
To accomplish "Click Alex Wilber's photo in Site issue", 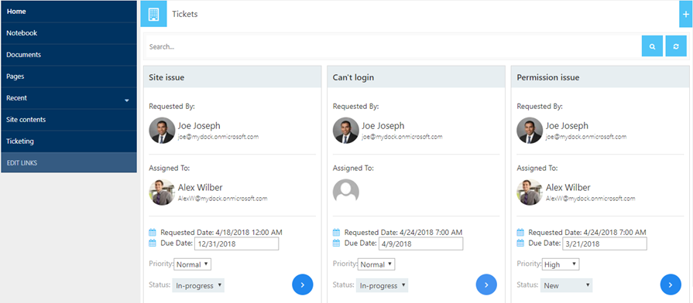I will coord(162,192).
